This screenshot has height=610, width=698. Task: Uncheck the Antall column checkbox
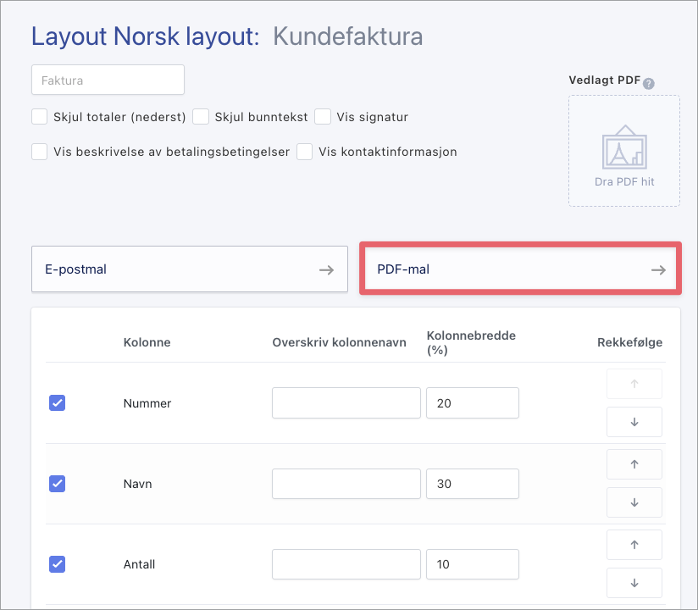57,563
